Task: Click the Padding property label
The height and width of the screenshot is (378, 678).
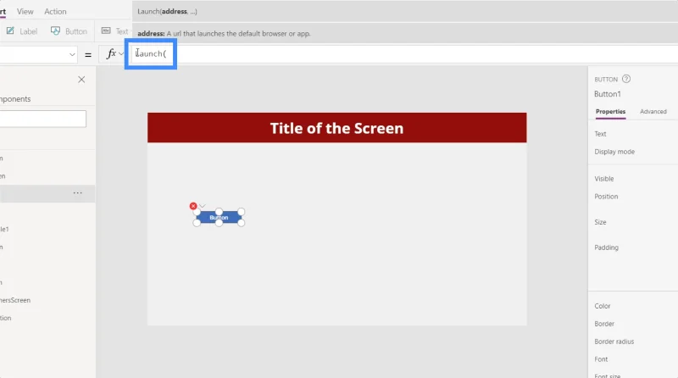Action: [606, 247]
